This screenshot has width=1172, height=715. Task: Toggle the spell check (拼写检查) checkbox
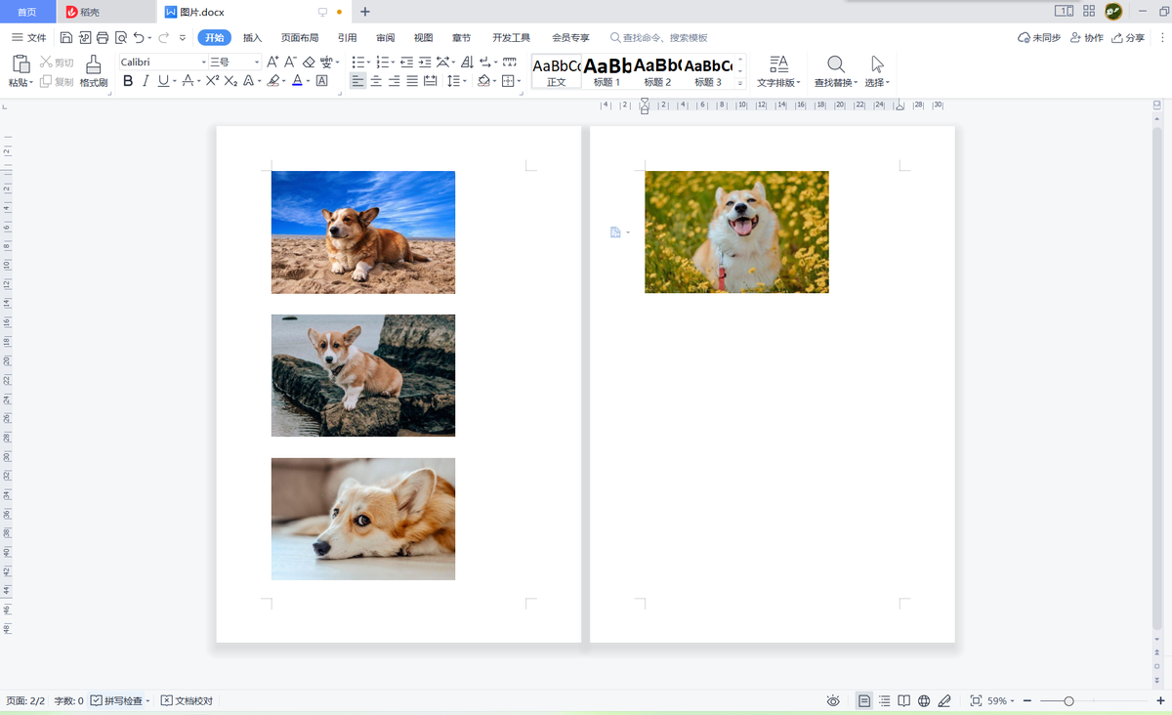coord(97,700)
